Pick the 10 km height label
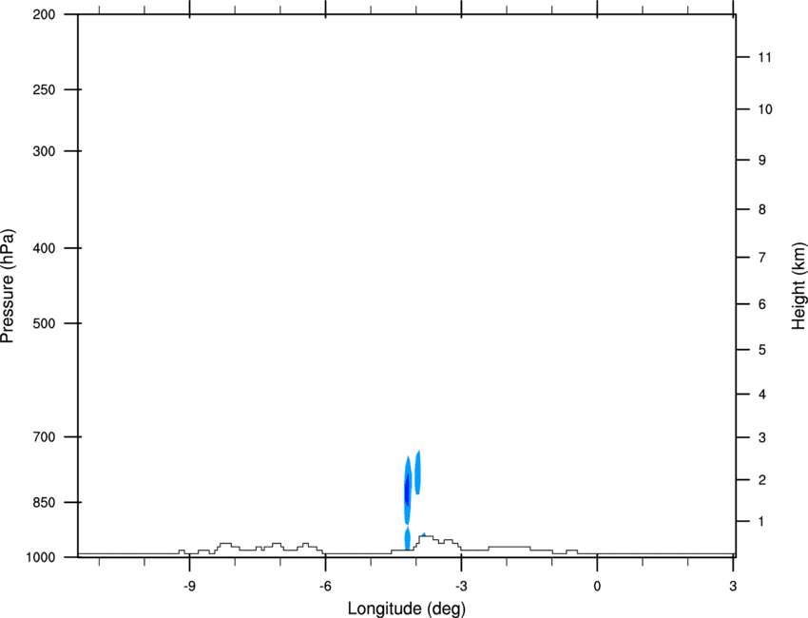Viewport: 808px width, 618px height. [765, 109]
